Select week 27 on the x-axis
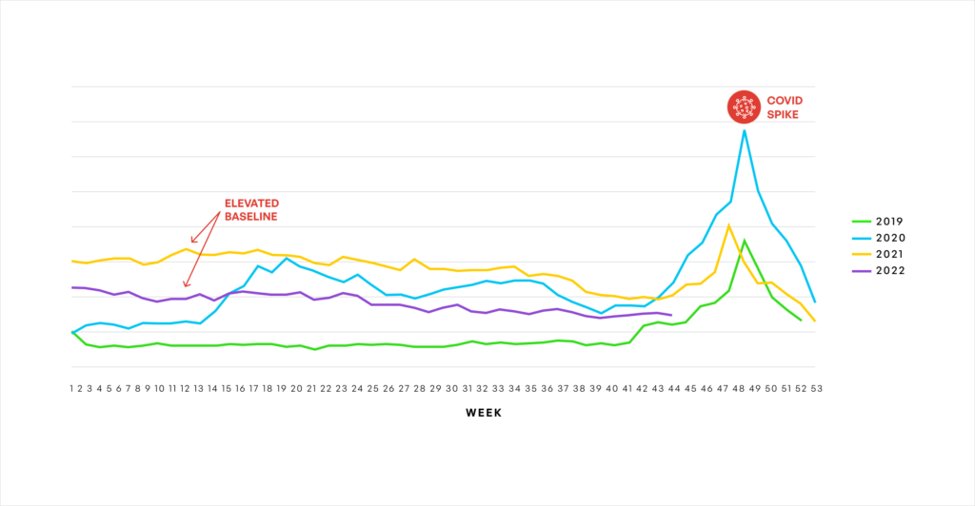 click(x=404, y=389)
